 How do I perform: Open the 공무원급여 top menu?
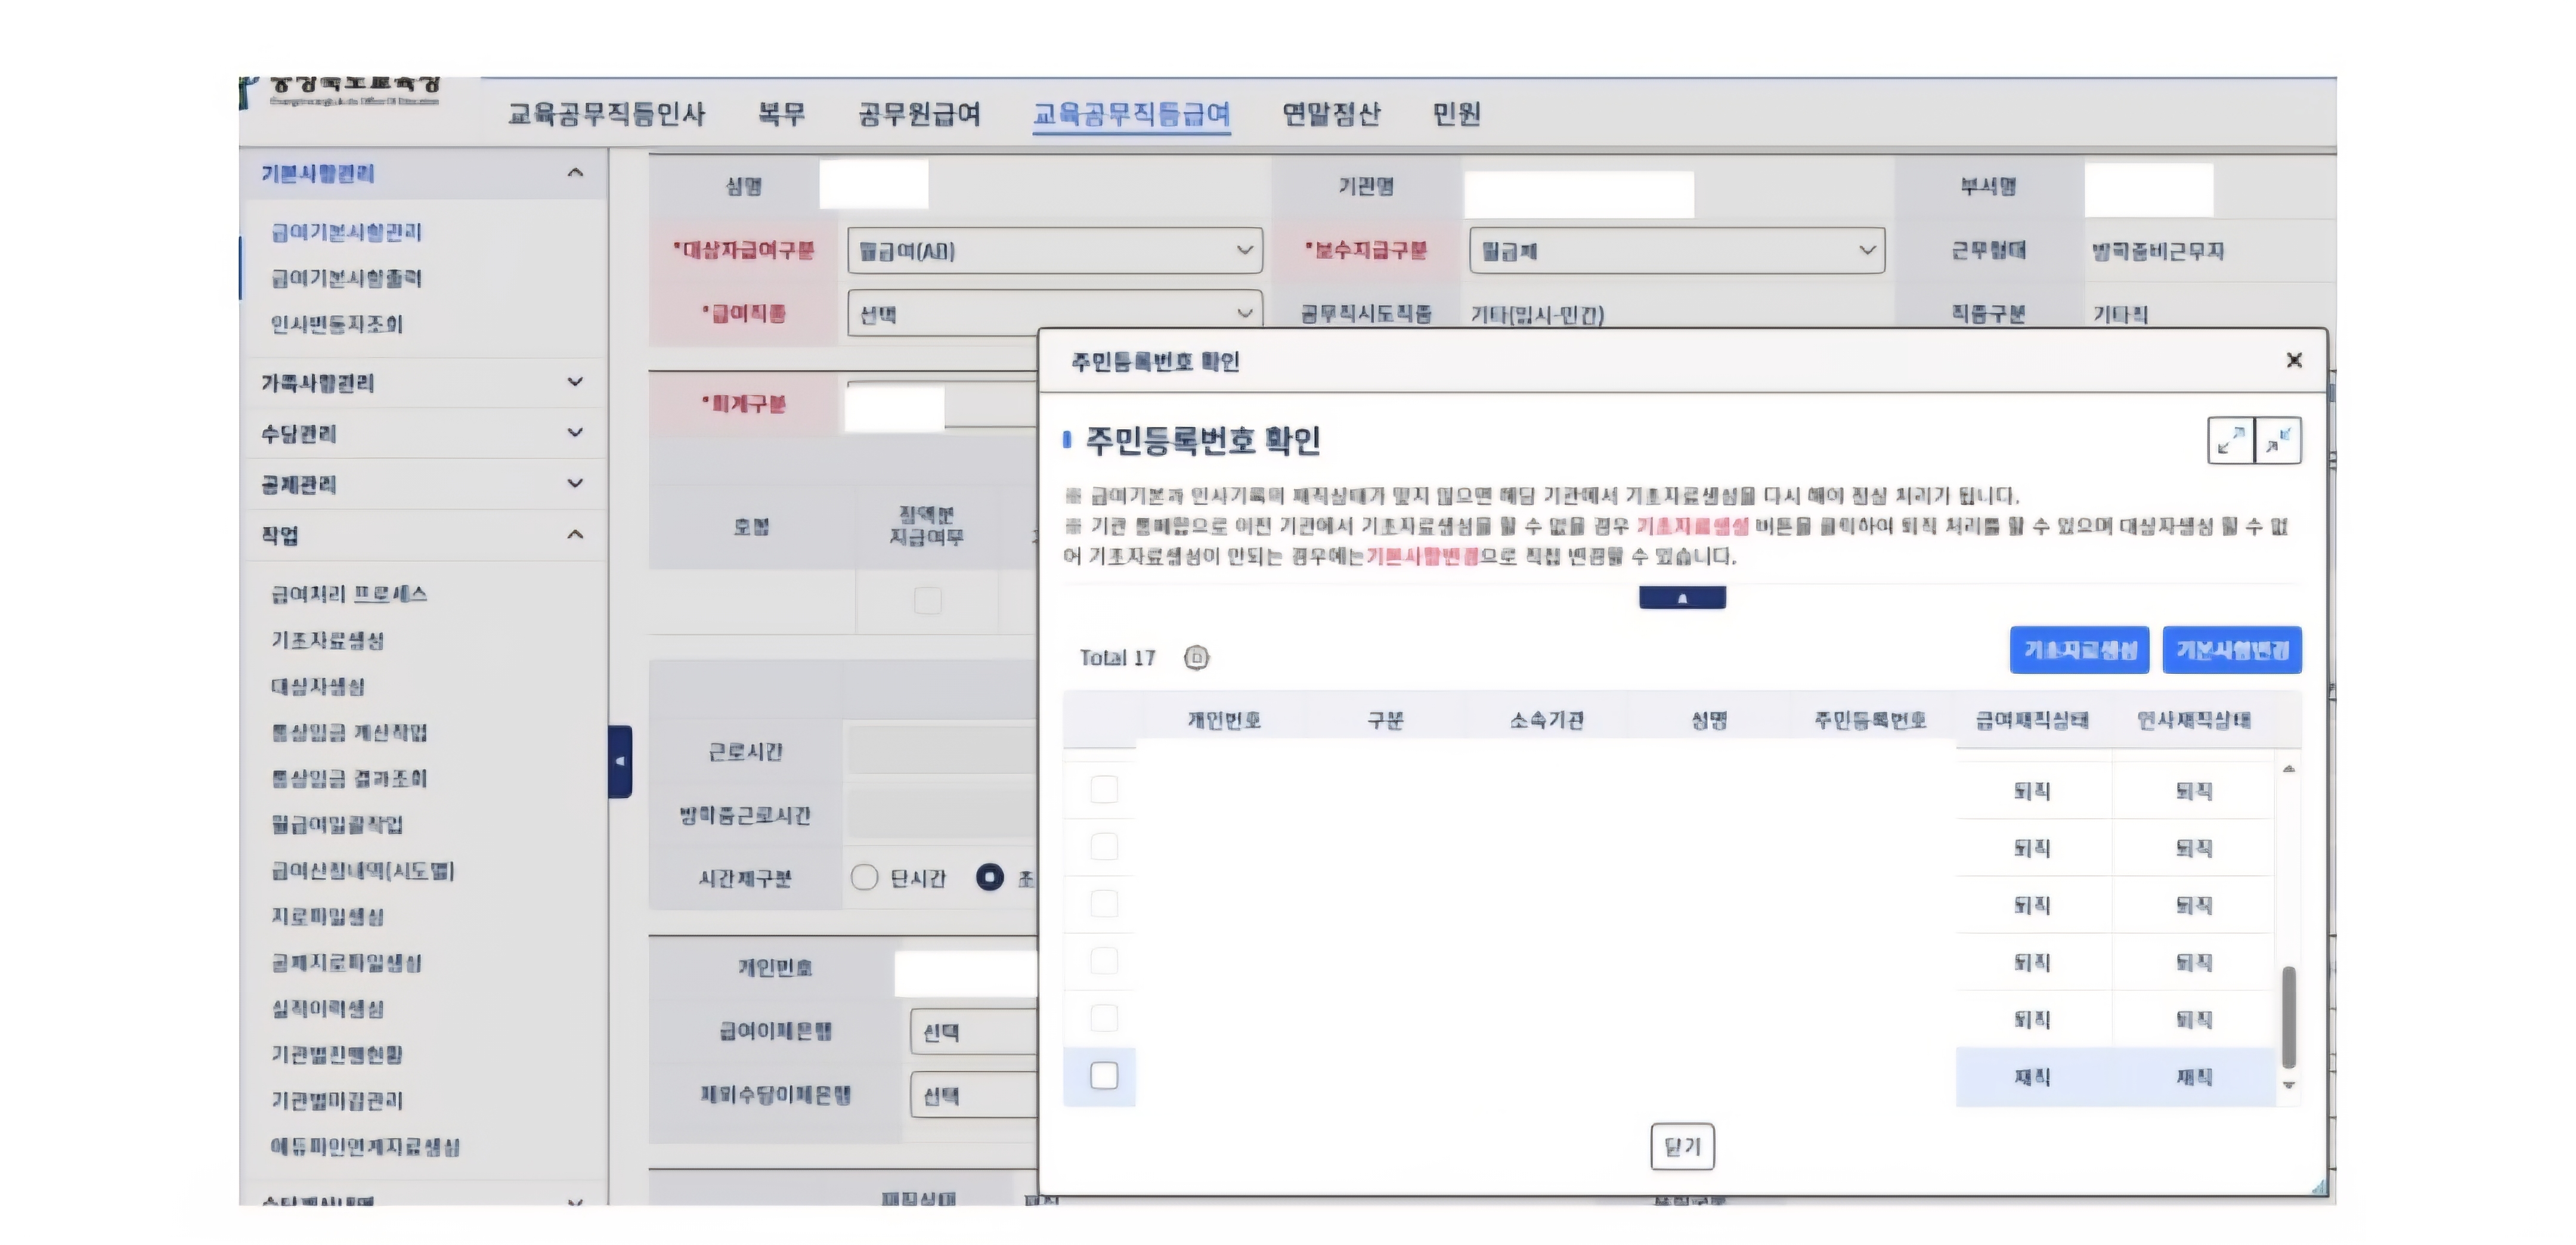click(919, 114)
